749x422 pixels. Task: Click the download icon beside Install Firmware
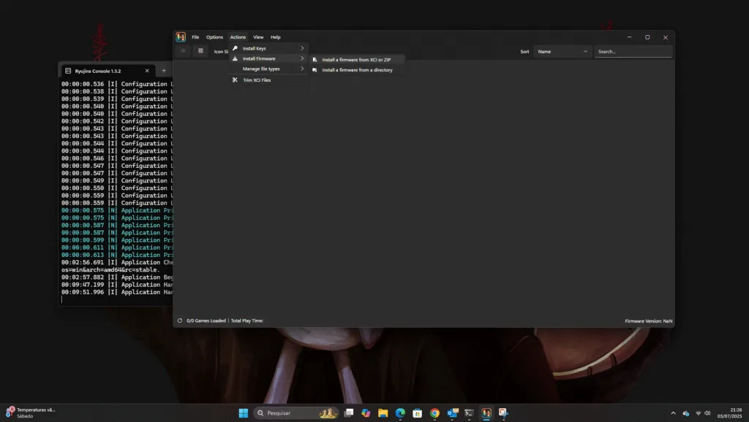(235, 58)
